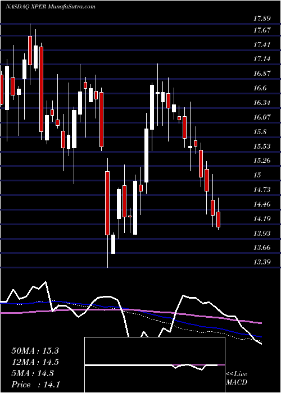Click the MACD inset chart panel
Screen dimensions: 281x393
tap(155, 365)
